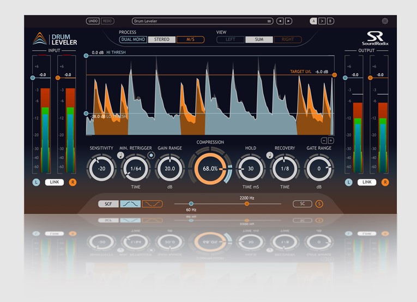The image size is (417, 302).
Task: Click the SoundRadix logo
Action: (x=375, y=38)
